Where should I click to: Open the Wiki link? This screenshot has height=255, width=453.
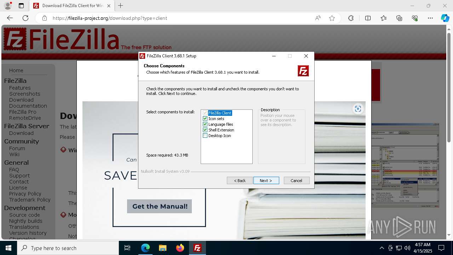(x=15, y=154)
